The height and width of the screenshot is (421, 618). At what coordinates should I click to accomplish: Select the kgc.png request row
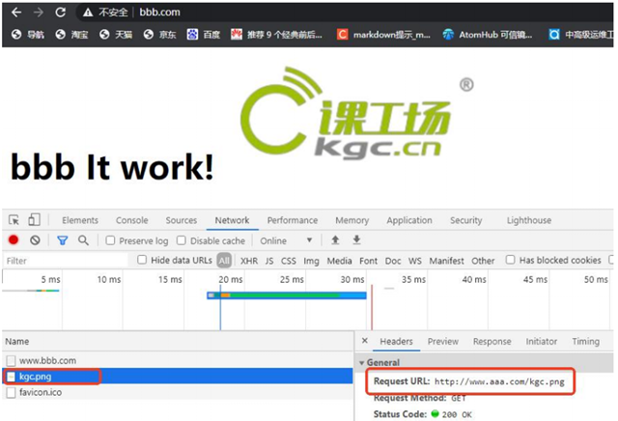click(178, 377)
